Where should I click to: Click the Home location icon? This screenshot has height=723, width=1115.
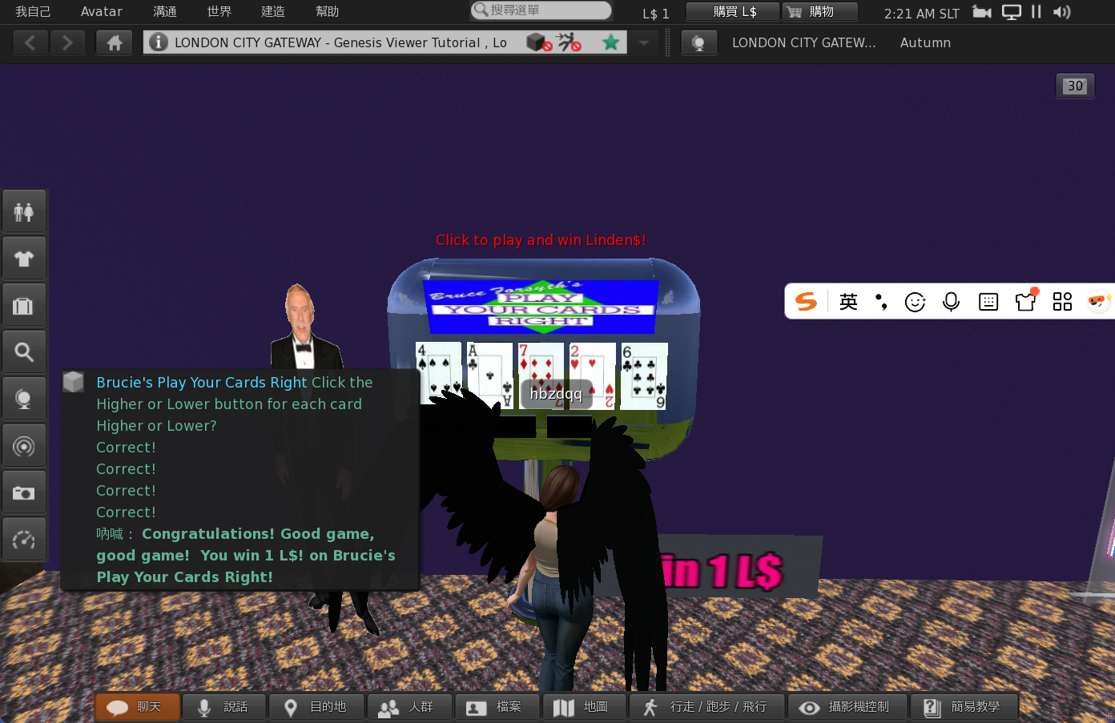115,42
